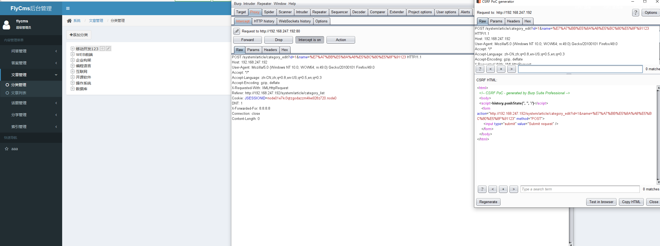The width and height of the screenshot is (660, 246).
Task: Click the 添加分类 button
Action: [x=79, y=35]
